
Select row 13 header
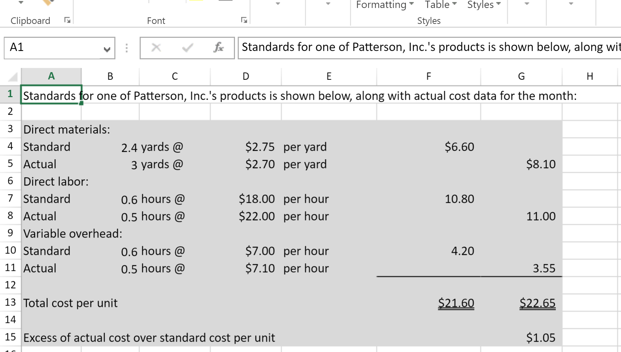pos(10,302)
